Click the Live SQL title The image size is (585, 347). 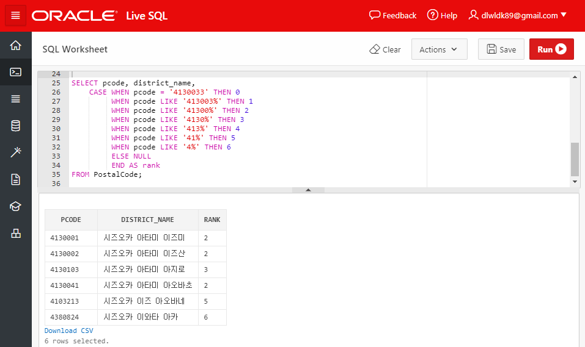click(x=147, y=16)
